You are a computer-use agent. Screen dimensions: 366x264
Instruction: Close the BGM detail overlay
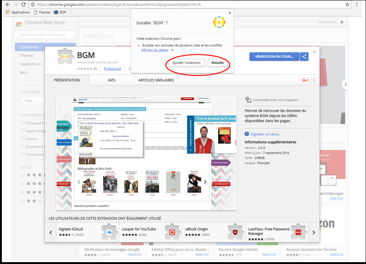[x=315, y=51]
